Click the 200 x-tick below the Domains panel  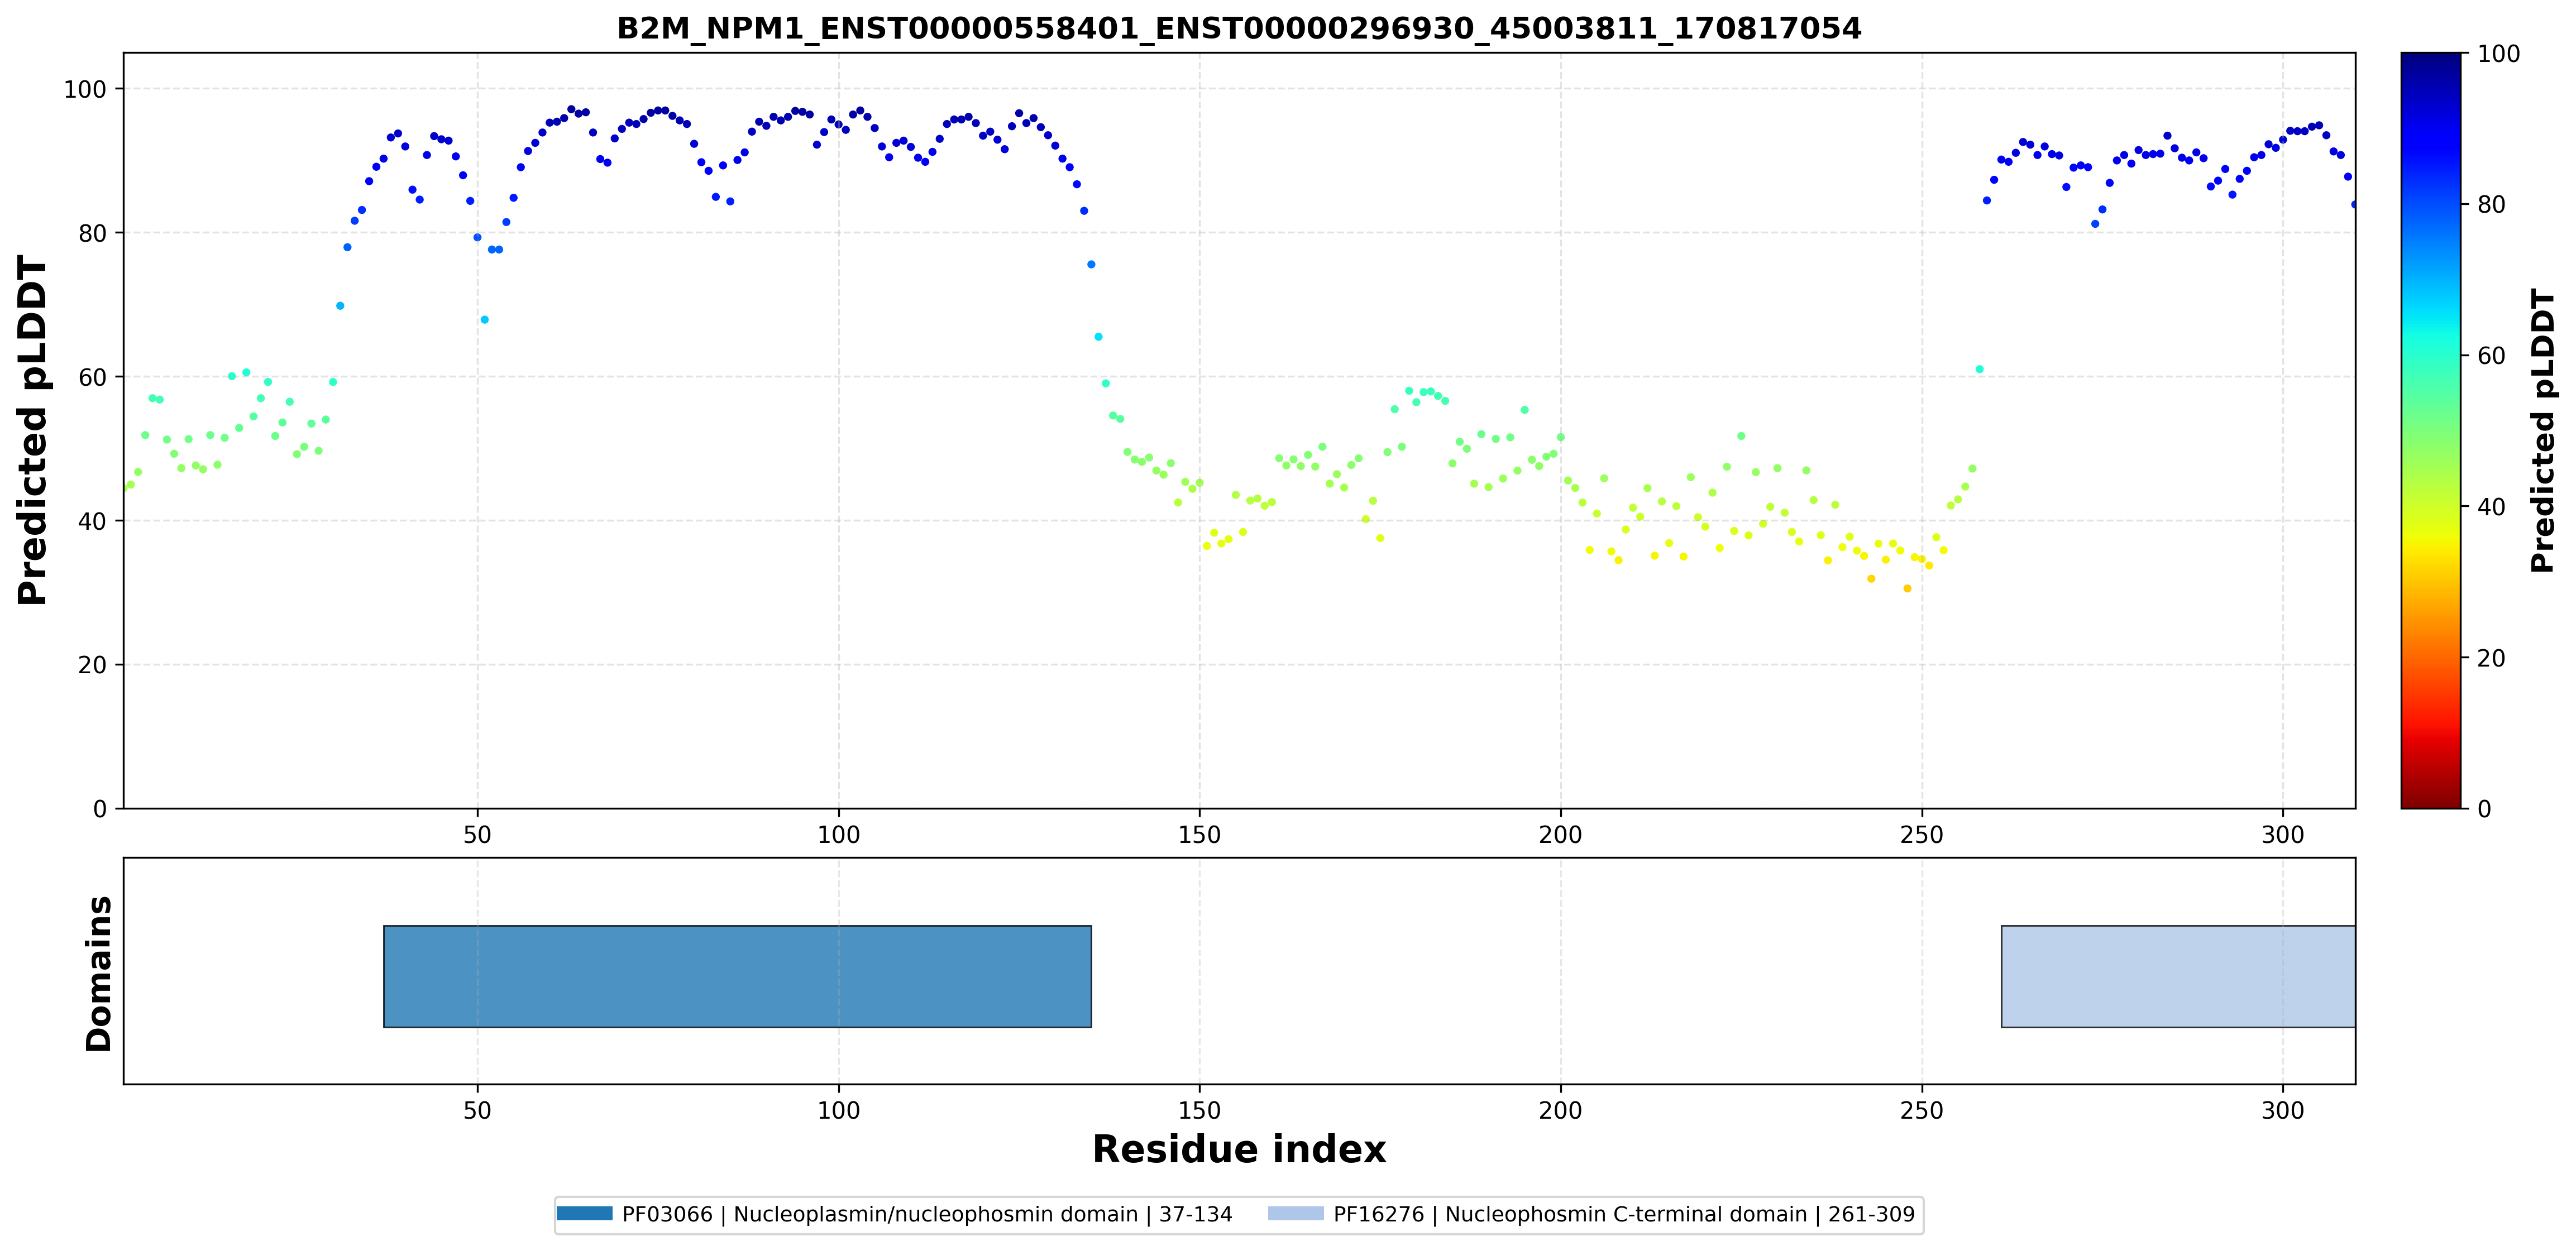(1560, 1111)
